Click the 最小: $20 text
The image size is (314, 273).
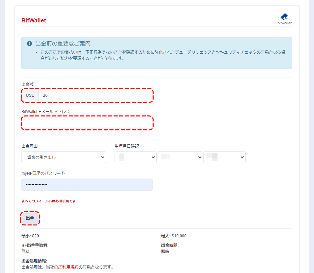pyautogui.click(x=30, y=236)
